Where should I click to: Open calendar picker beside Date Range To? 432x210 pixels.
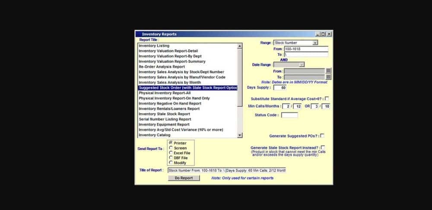(328, 77)
